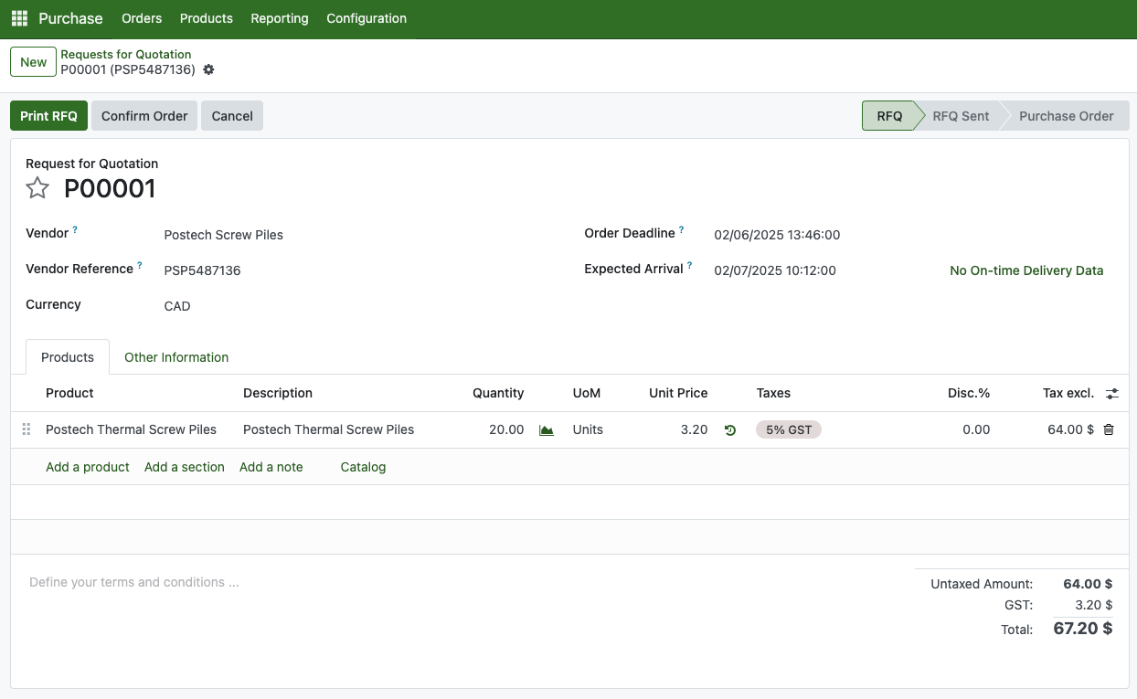Image resolution: width=1137 pixels, height=699 pixels.
Task: Click the Confirm Order button
Action: point(144,116)
